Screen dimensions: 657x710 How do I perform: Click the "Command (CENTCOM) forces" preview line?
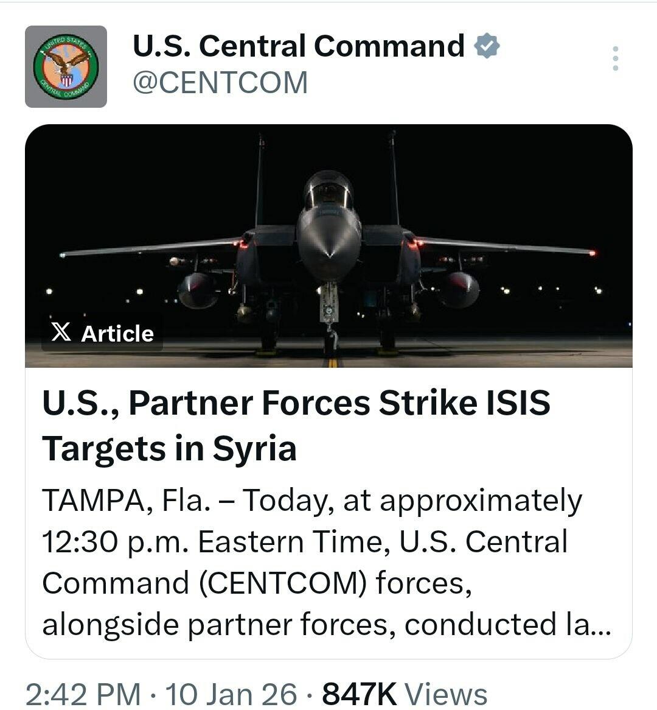point(257,583)
